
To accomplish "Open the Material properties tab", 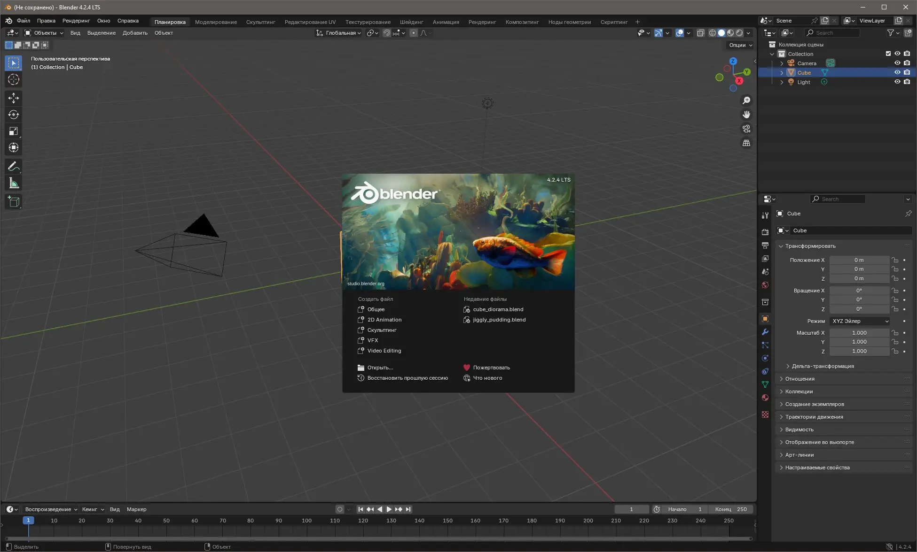I will (765, 398).
